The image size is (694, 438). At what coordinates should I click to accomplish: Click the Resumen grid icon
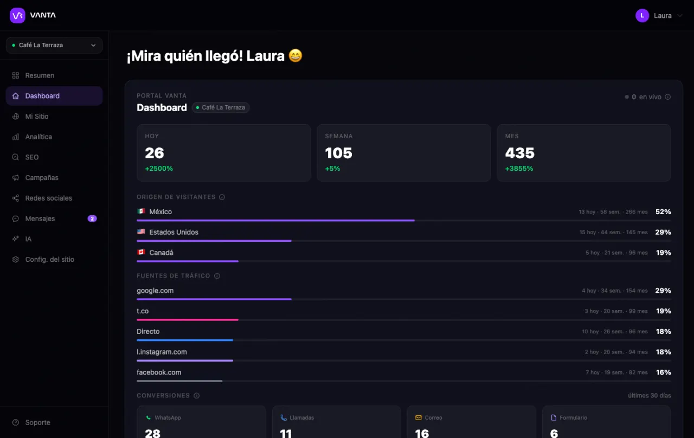[x=16, y=75]
